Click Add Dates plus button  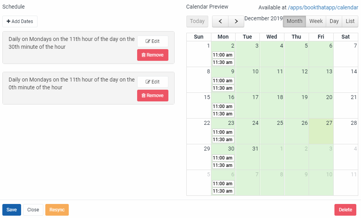tap(20, 21)
